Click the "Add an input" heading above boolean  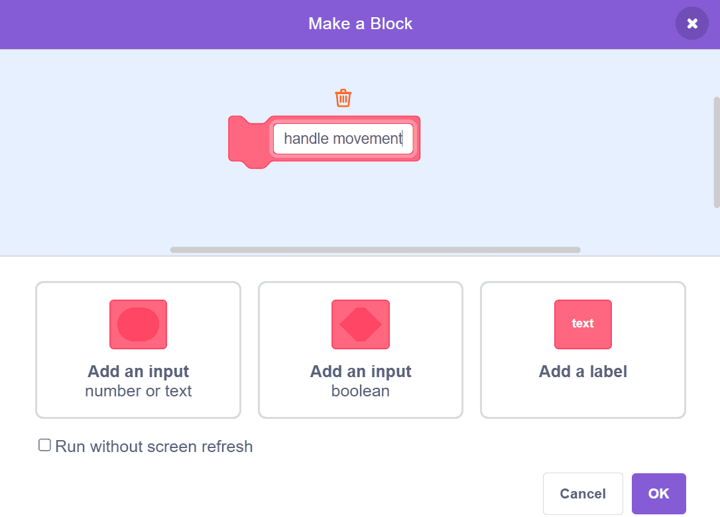click(361, 372)
